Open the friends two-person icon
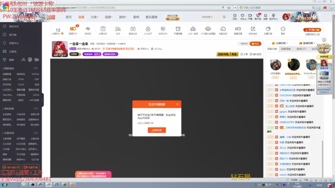The image size is (335, 188). click(x=118, y=29)
